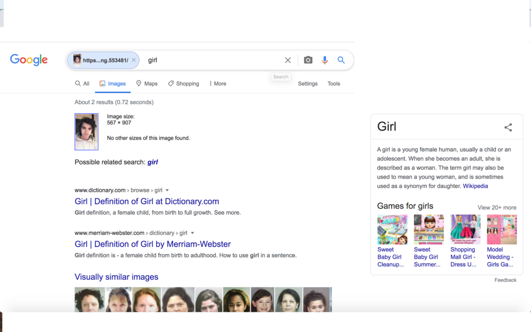
Task: Open the ninth visually similar image
Action: pyautogui.click(x=318, y=300)
